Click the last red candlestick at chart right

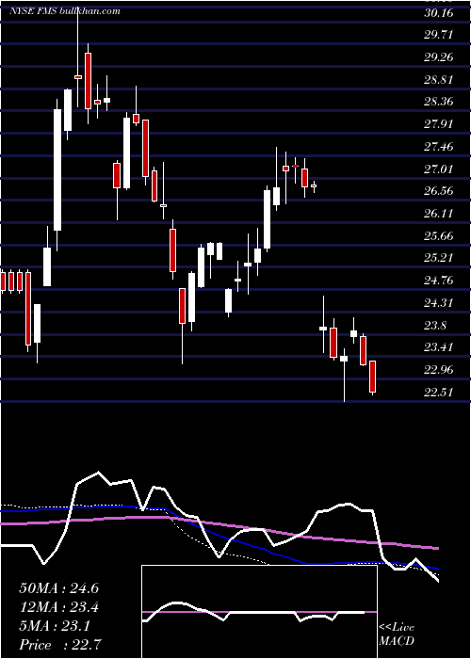pyautogui.click(x=372, y=377)
